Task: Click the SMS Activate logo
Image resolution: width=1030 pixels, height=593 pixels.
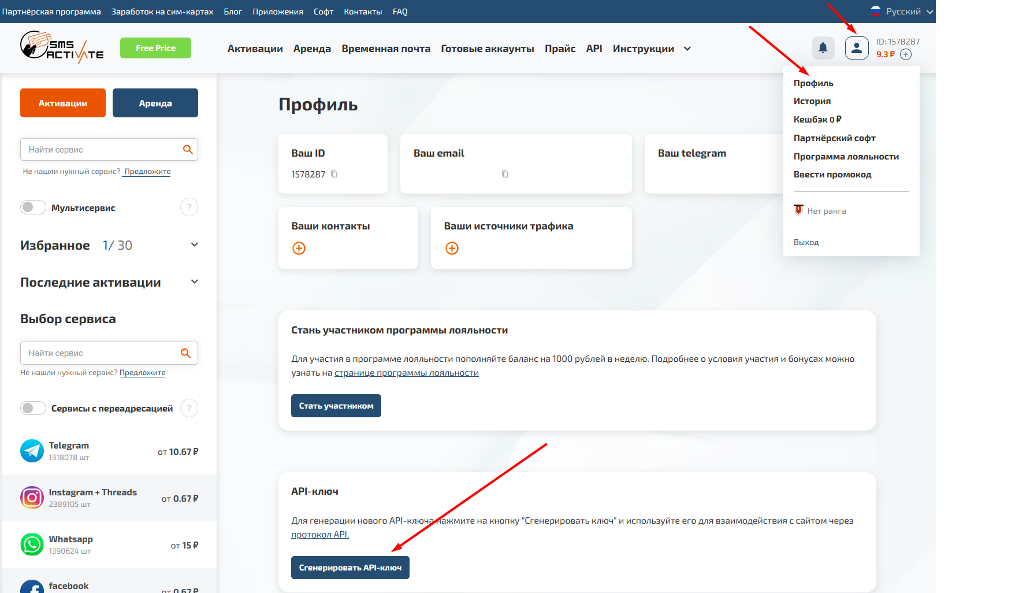Action: point(62,47)
